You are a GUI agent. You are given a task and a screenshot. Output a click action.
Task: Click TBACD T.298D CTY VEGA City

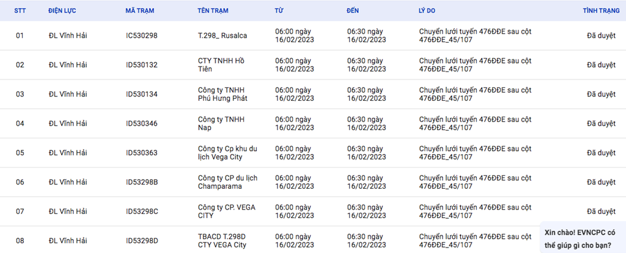click(x=222, y=241)
